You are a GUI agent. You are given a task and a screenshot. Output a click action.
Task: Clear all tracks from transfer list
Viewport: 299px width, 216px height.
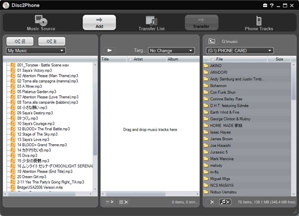click(x=124, y=202)
